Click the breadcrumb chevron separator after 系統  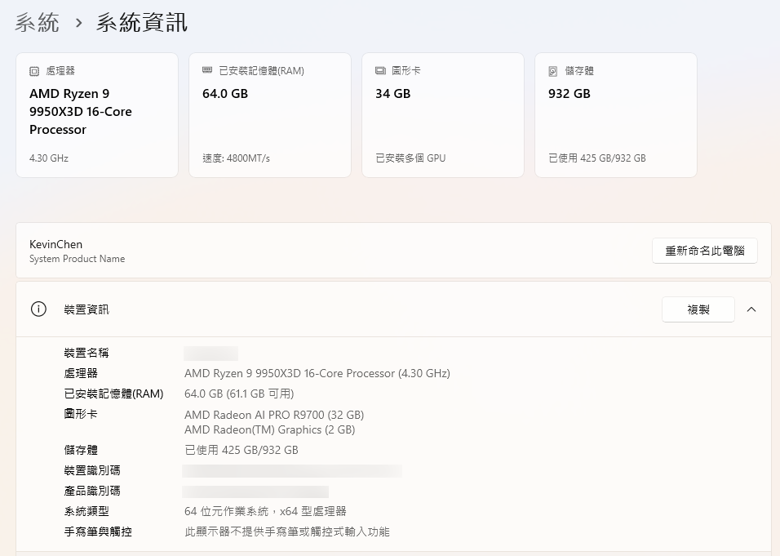[x=78, y=22]
